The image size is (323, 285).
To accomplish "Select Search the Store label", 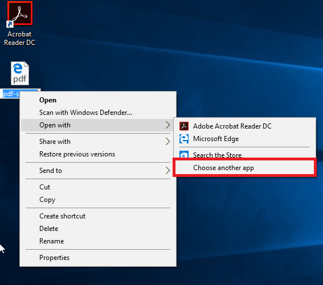I will pyautogui.click(x=217, y=155).
